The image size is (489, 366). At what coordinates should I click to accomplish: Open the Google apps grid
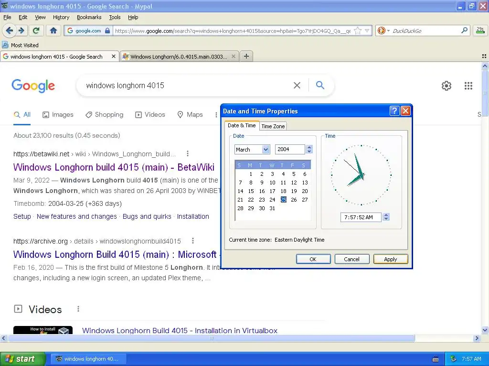(468, 86)
